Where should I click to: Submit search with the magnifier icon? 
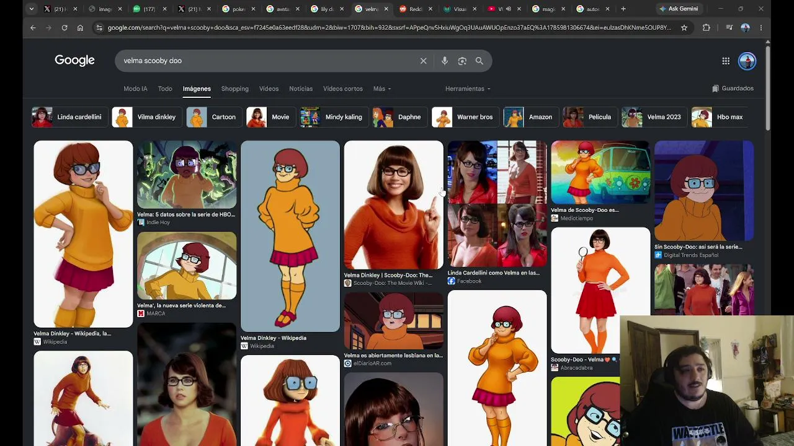point(479,61)
